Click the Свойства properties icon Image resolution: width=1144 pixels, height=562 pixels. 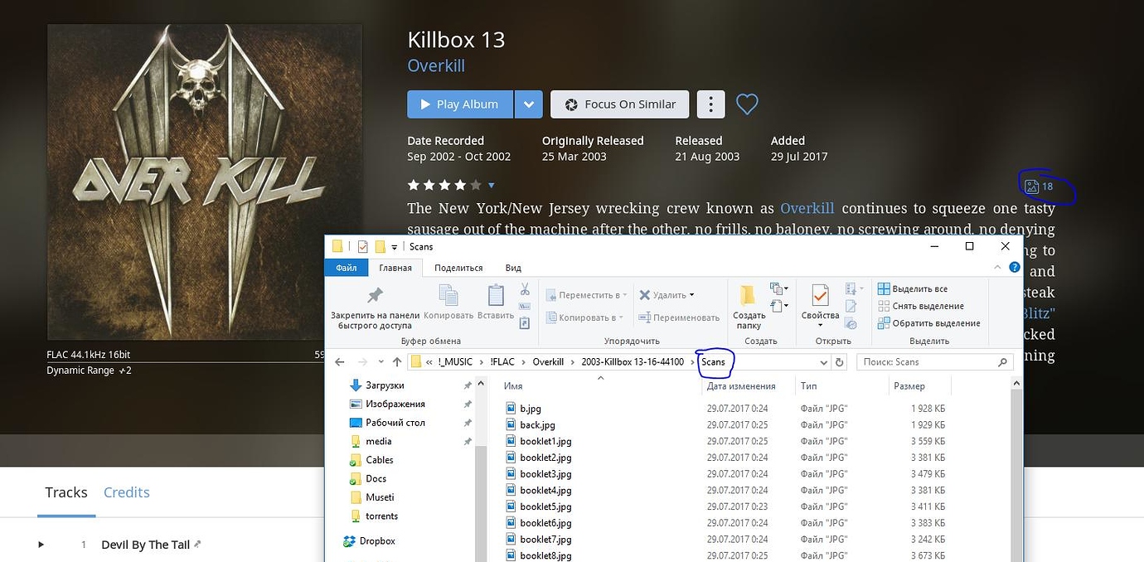point(820,296)
